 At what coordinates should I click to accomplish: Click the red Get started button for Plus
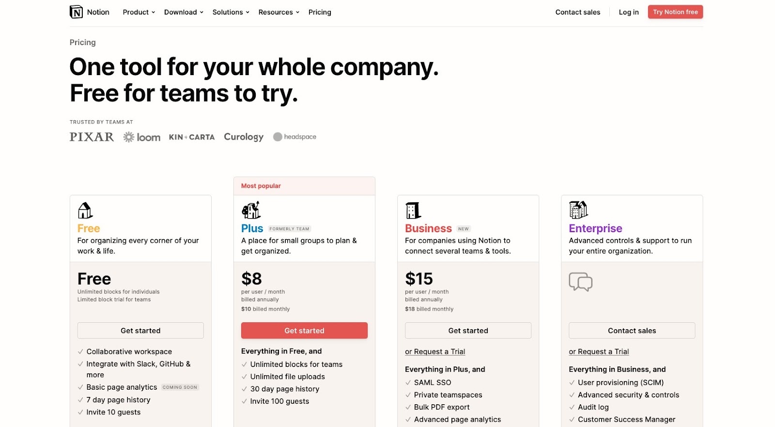click(x=304, y=331)
